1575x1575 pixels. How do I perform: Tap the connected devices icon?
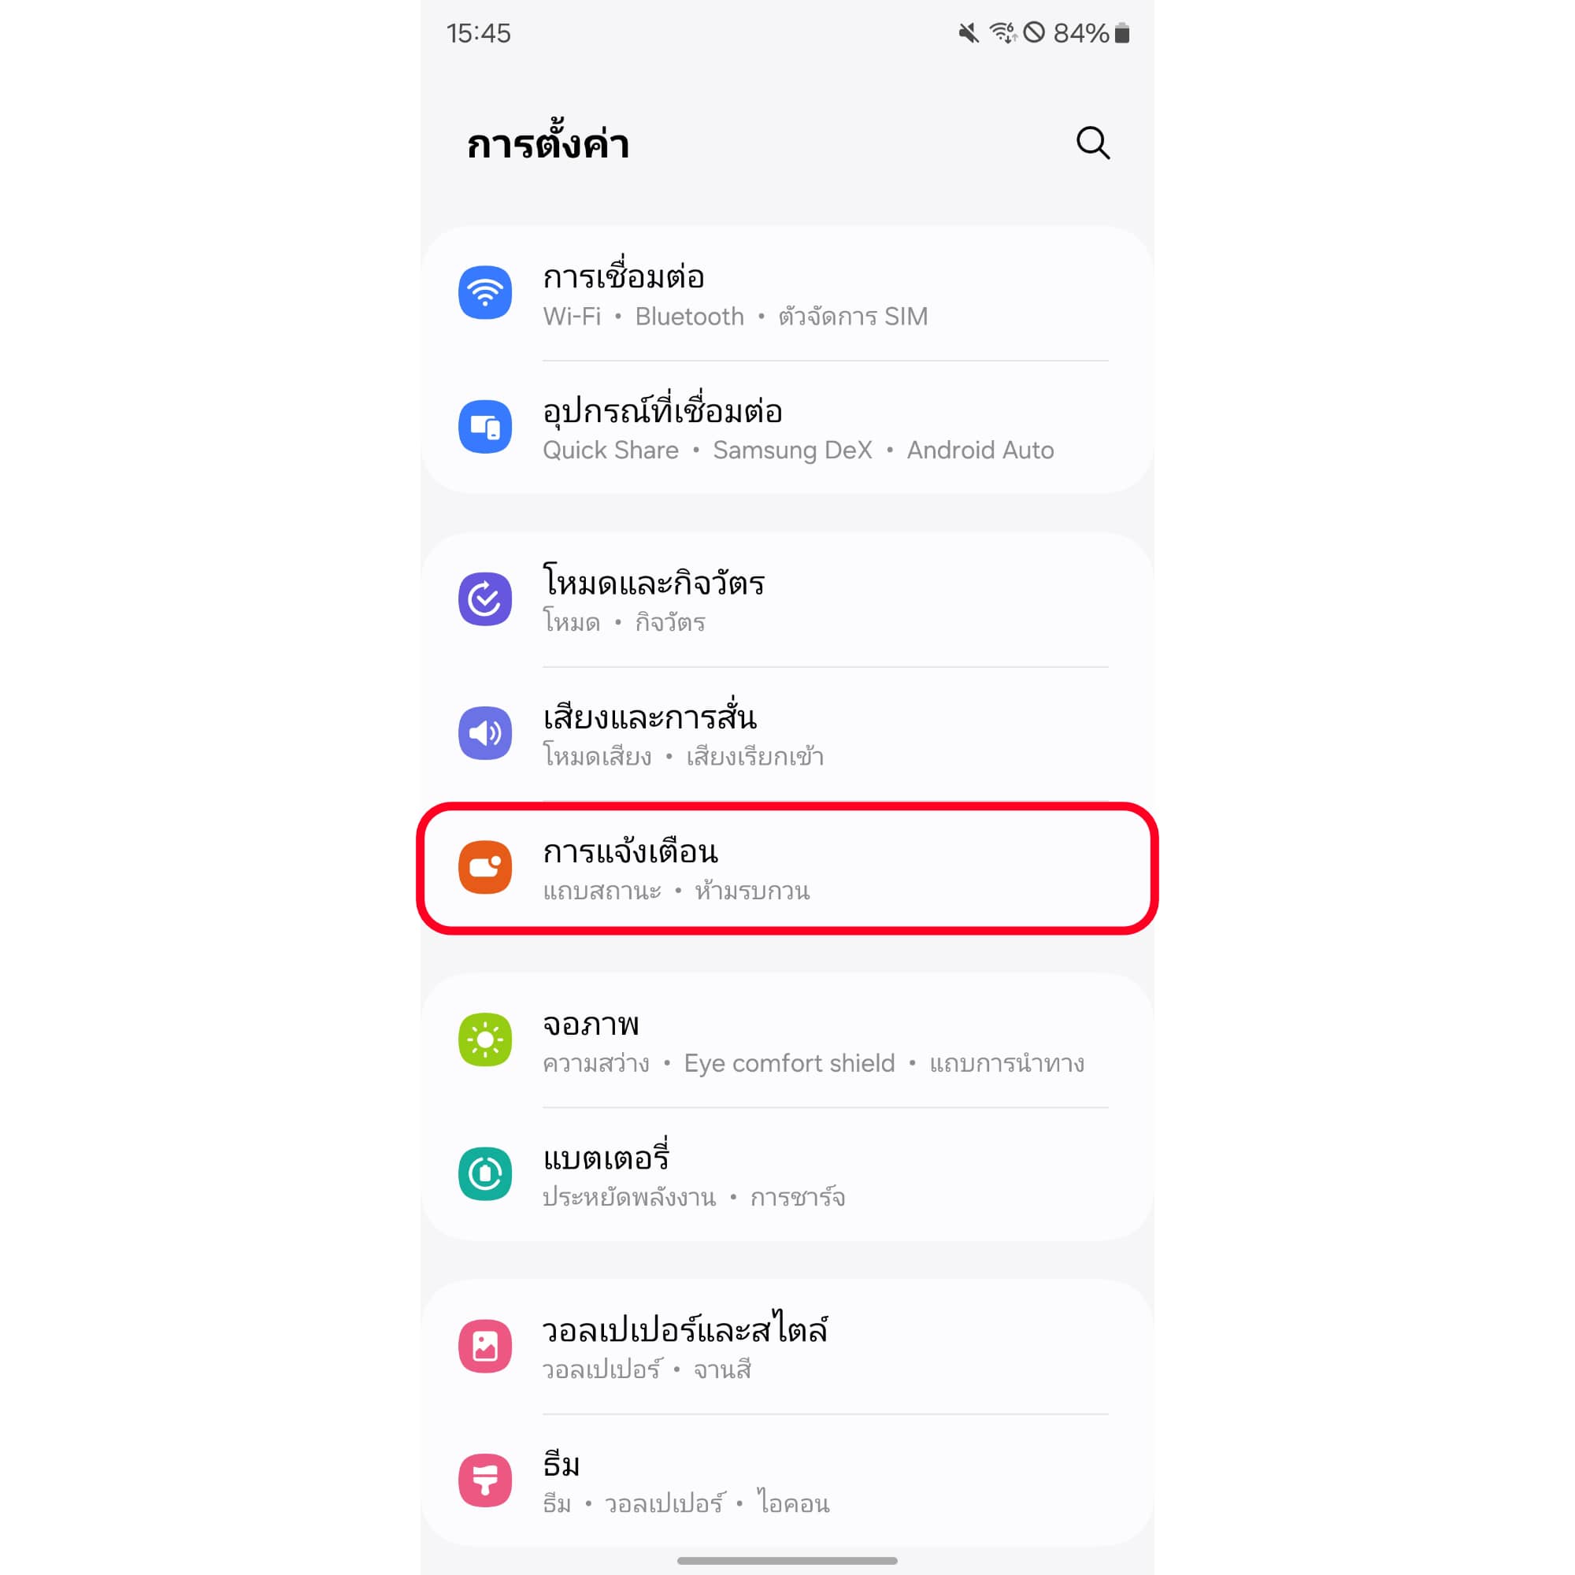485,426
